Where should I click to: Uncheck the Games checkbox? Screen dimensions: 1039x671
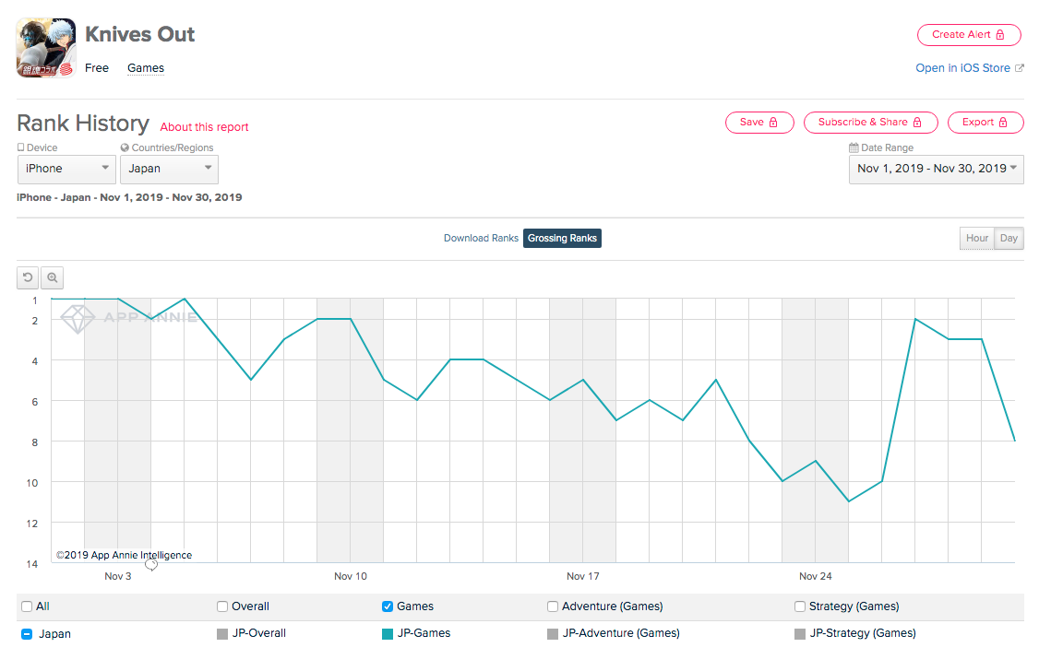388,606
